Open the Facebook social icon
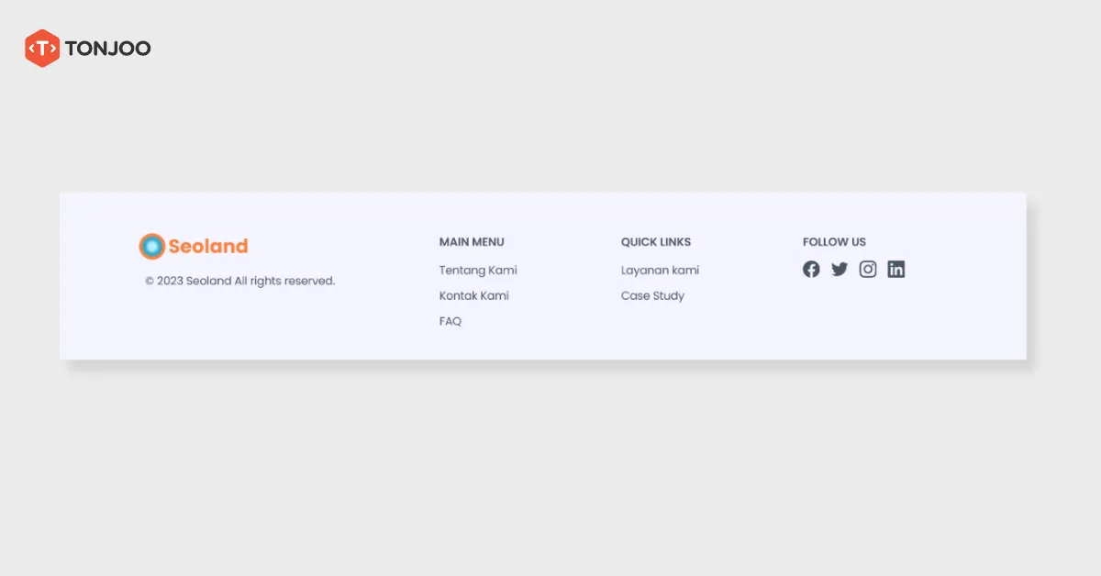Screen dimensions: 1101x576 [811, 269]
